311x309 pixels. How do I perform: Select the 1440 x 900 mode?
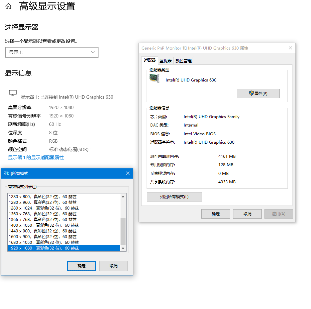point(64,231)
